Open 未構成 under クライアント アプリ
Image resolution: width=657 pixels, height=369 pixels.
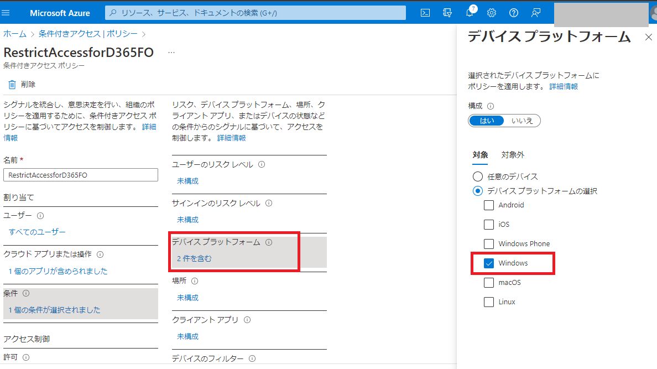coord(187,336)
